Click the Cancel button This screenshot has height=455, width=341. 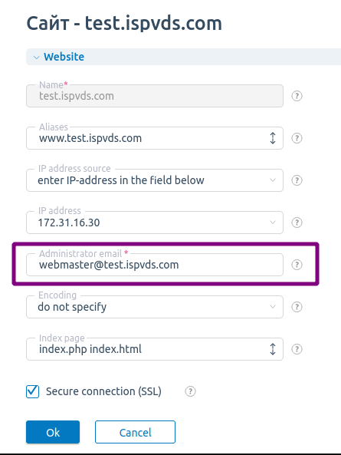[x=135, y=432]
